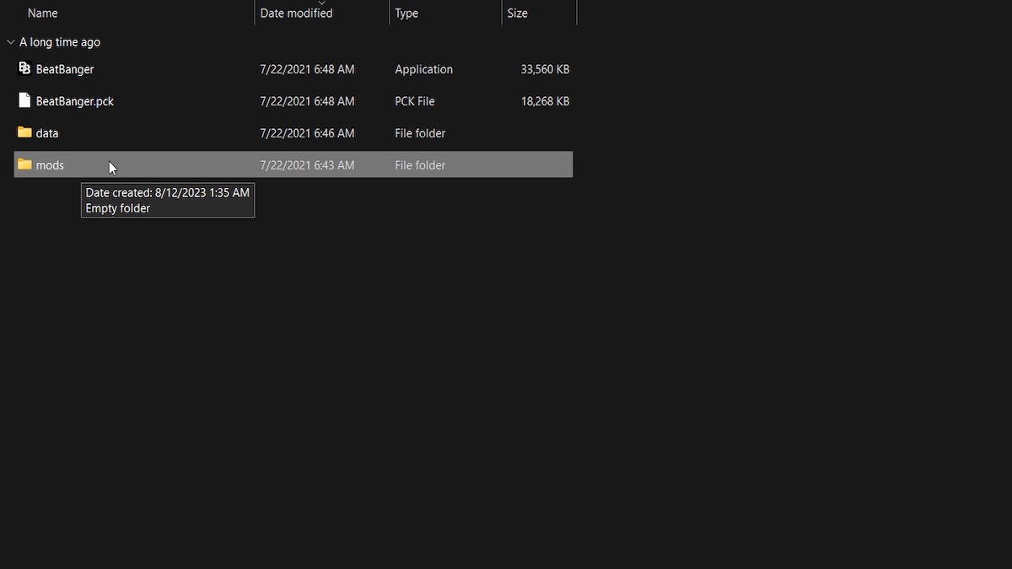Sort by the Type column header

point(406,13)
